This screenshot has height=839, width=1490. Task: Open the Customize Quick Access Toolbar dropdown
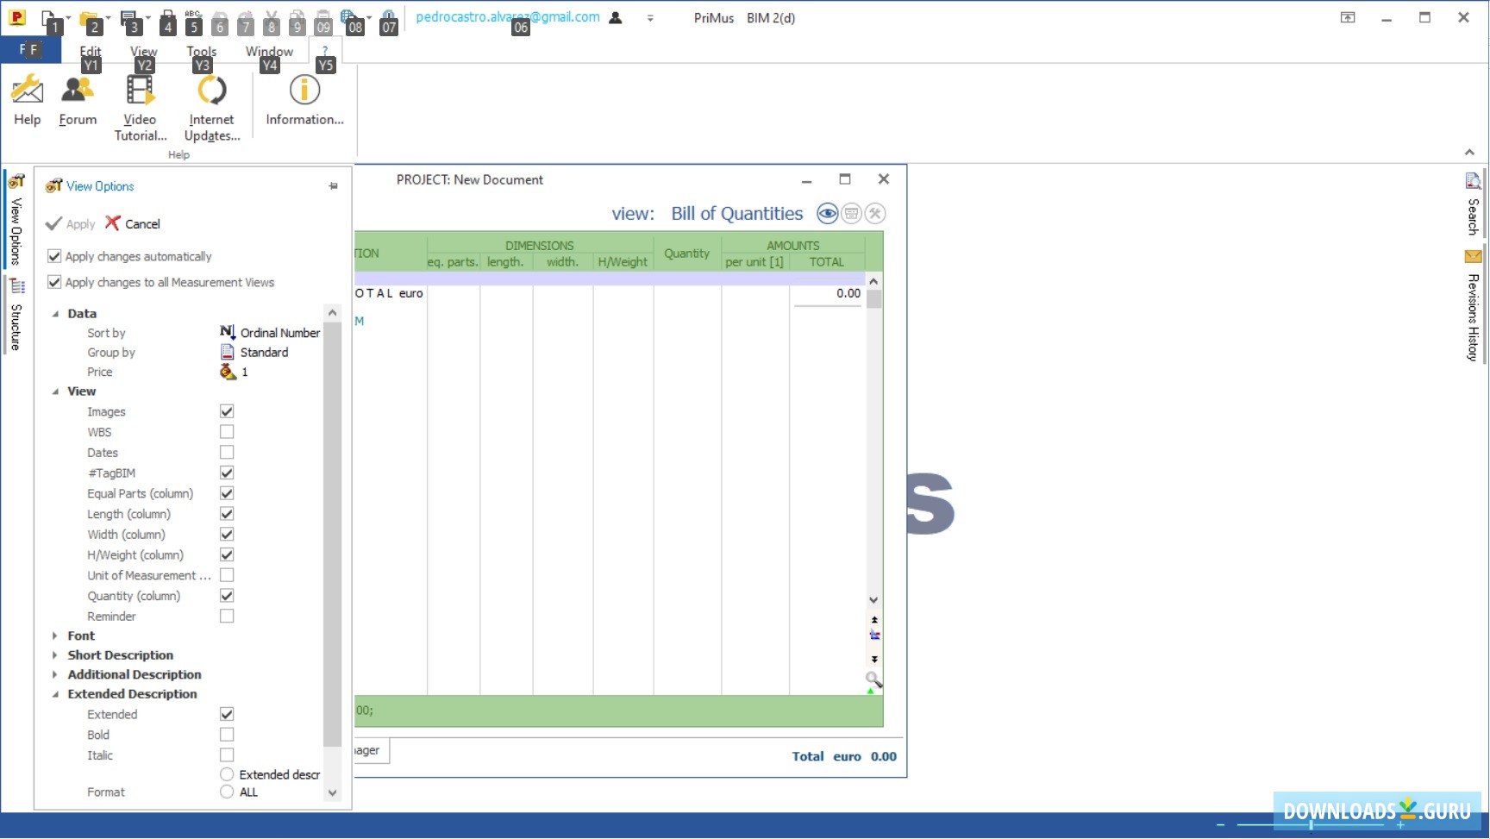650,17
